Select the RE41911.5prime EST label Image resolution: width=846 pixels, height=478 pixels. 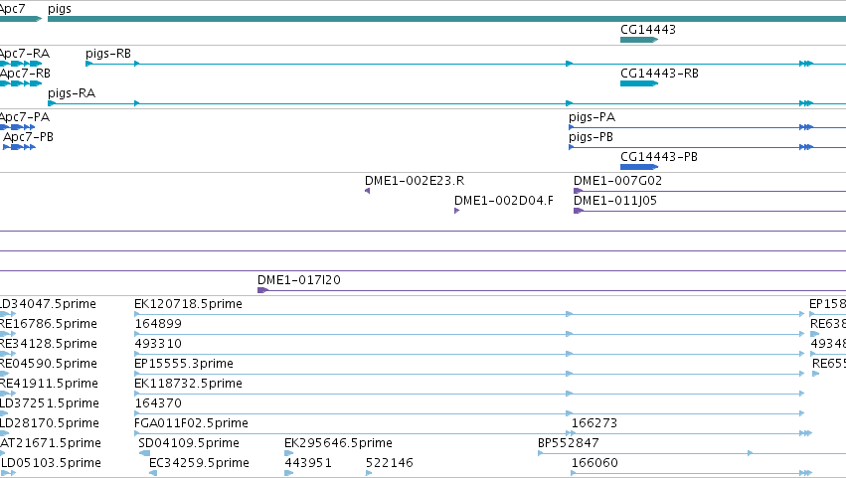pos(49,384)
